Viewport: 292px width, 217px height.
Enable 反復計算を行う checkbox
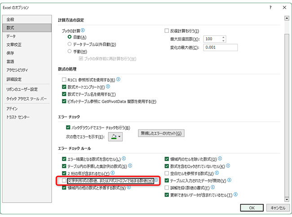click(x=167, y=31)
